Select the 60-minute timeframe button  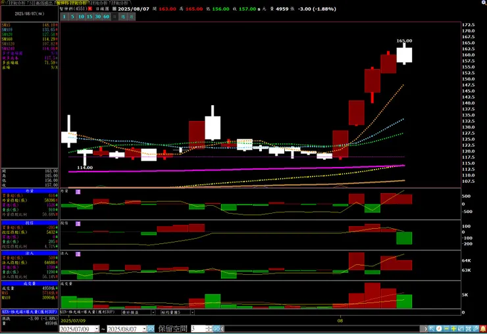[106, 16]
